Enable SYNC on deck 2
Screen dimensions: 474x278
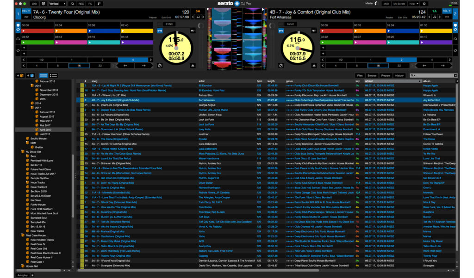290,24
